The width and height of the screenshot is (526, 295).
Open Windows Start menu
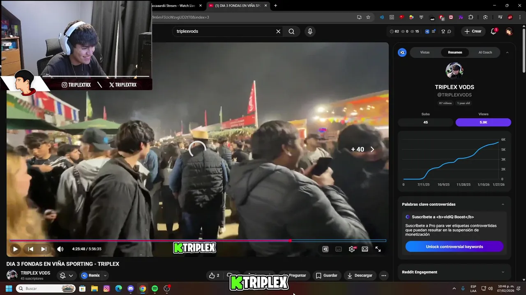coord(9,288)
